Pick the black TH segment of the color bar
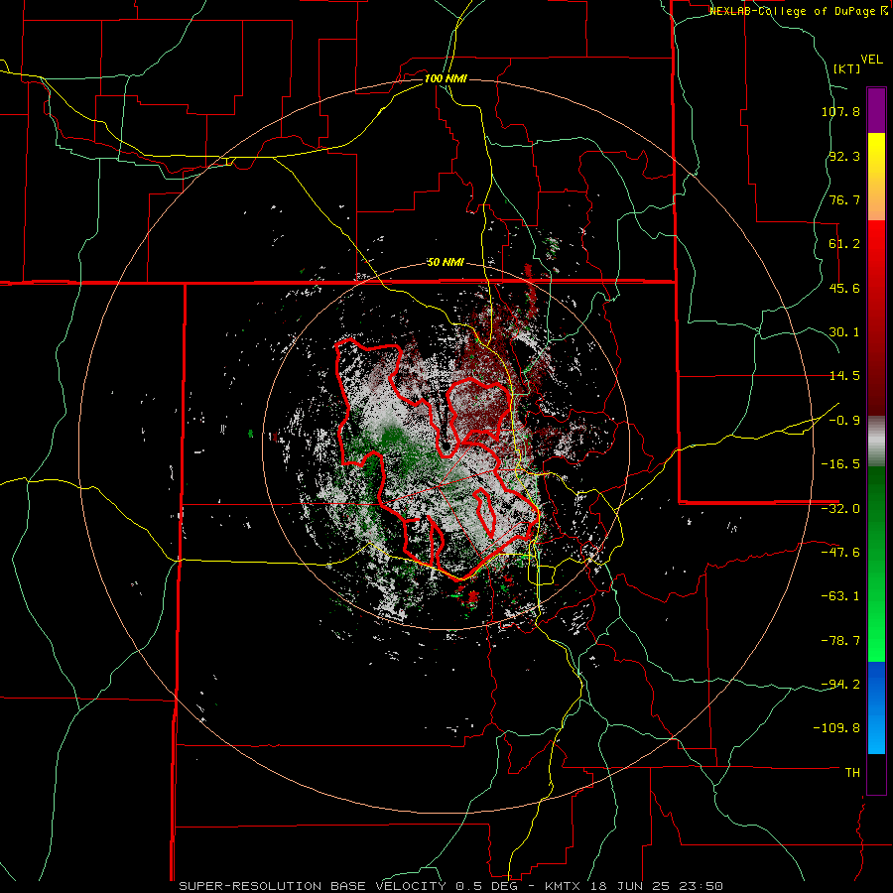 876,774
